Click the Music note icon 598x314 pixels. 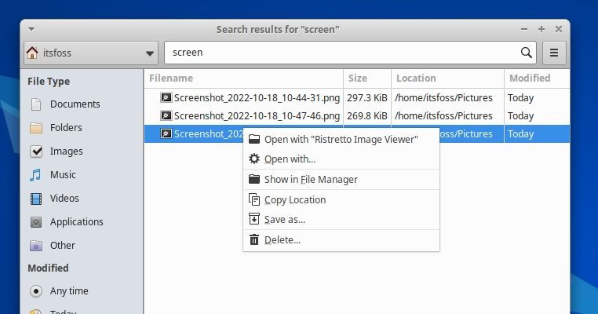tap(36, 175)
